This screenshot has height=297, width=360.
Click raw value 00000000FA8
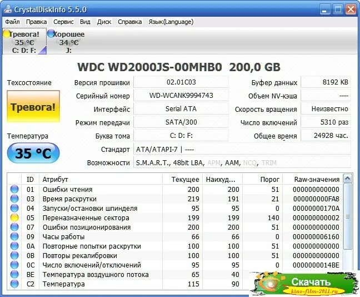coord(316,199)
